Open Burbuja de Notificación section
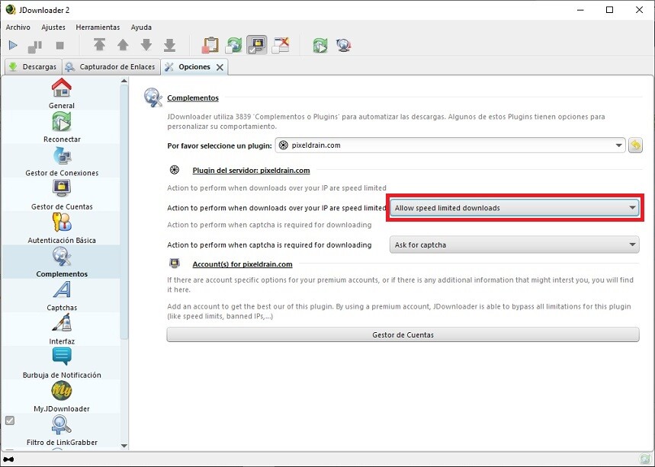655x467 pixels. [x=62, y=363]
